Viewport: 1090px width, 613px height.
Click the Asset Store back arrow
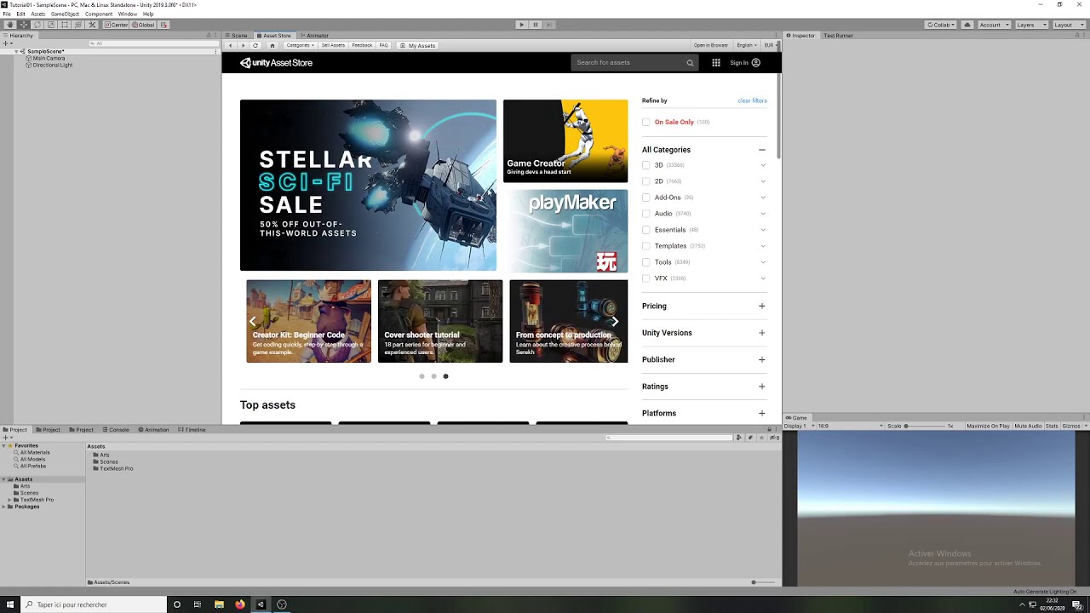230,45
